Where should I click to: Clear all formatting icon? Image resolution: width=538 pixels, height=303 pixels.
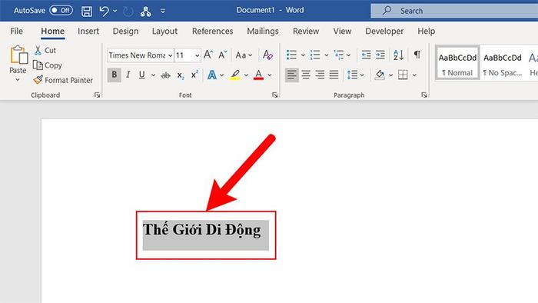(267, 55)
